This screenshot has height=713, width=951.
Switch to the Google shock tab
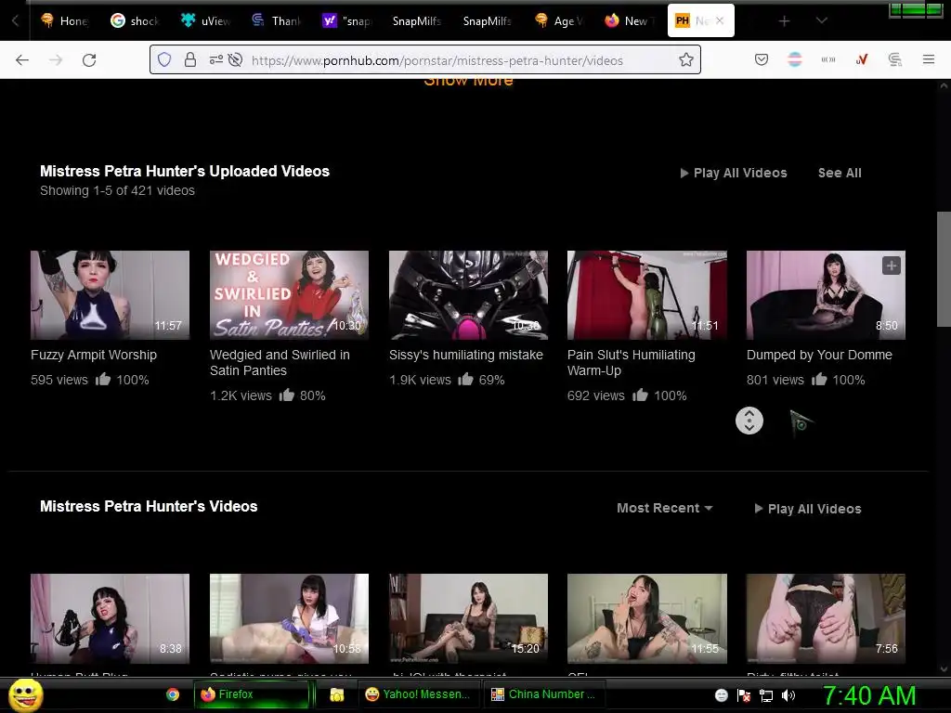[x=135, y=20]
